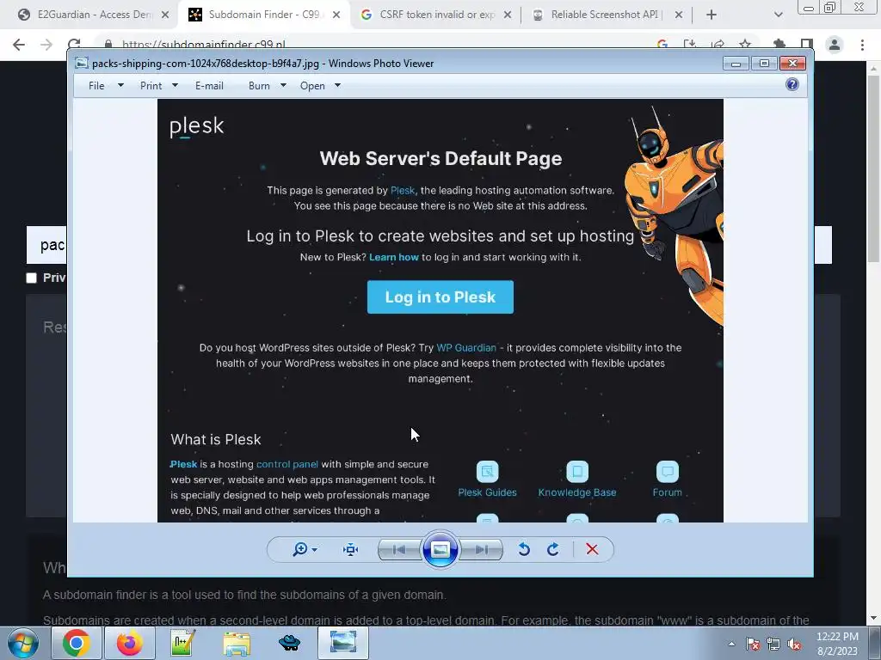This screenshot has width=881, height=660.
Task: Switch to Reliable Screenshot API tab
Action: [604, 15]
